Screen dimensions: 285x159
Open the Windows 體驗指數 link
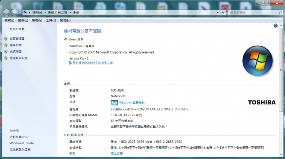[x=132, y=103]
